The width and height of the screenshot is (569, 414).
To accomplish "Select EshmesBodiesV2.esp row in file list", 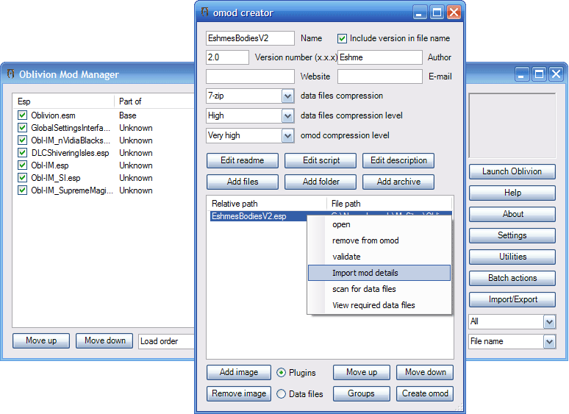I will (x=258, y=216).
